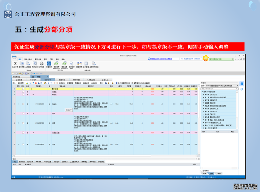The width and height of the screenshot is (260, 192).
Task: Click the 打印报表 printer icon
Action: 42,64
